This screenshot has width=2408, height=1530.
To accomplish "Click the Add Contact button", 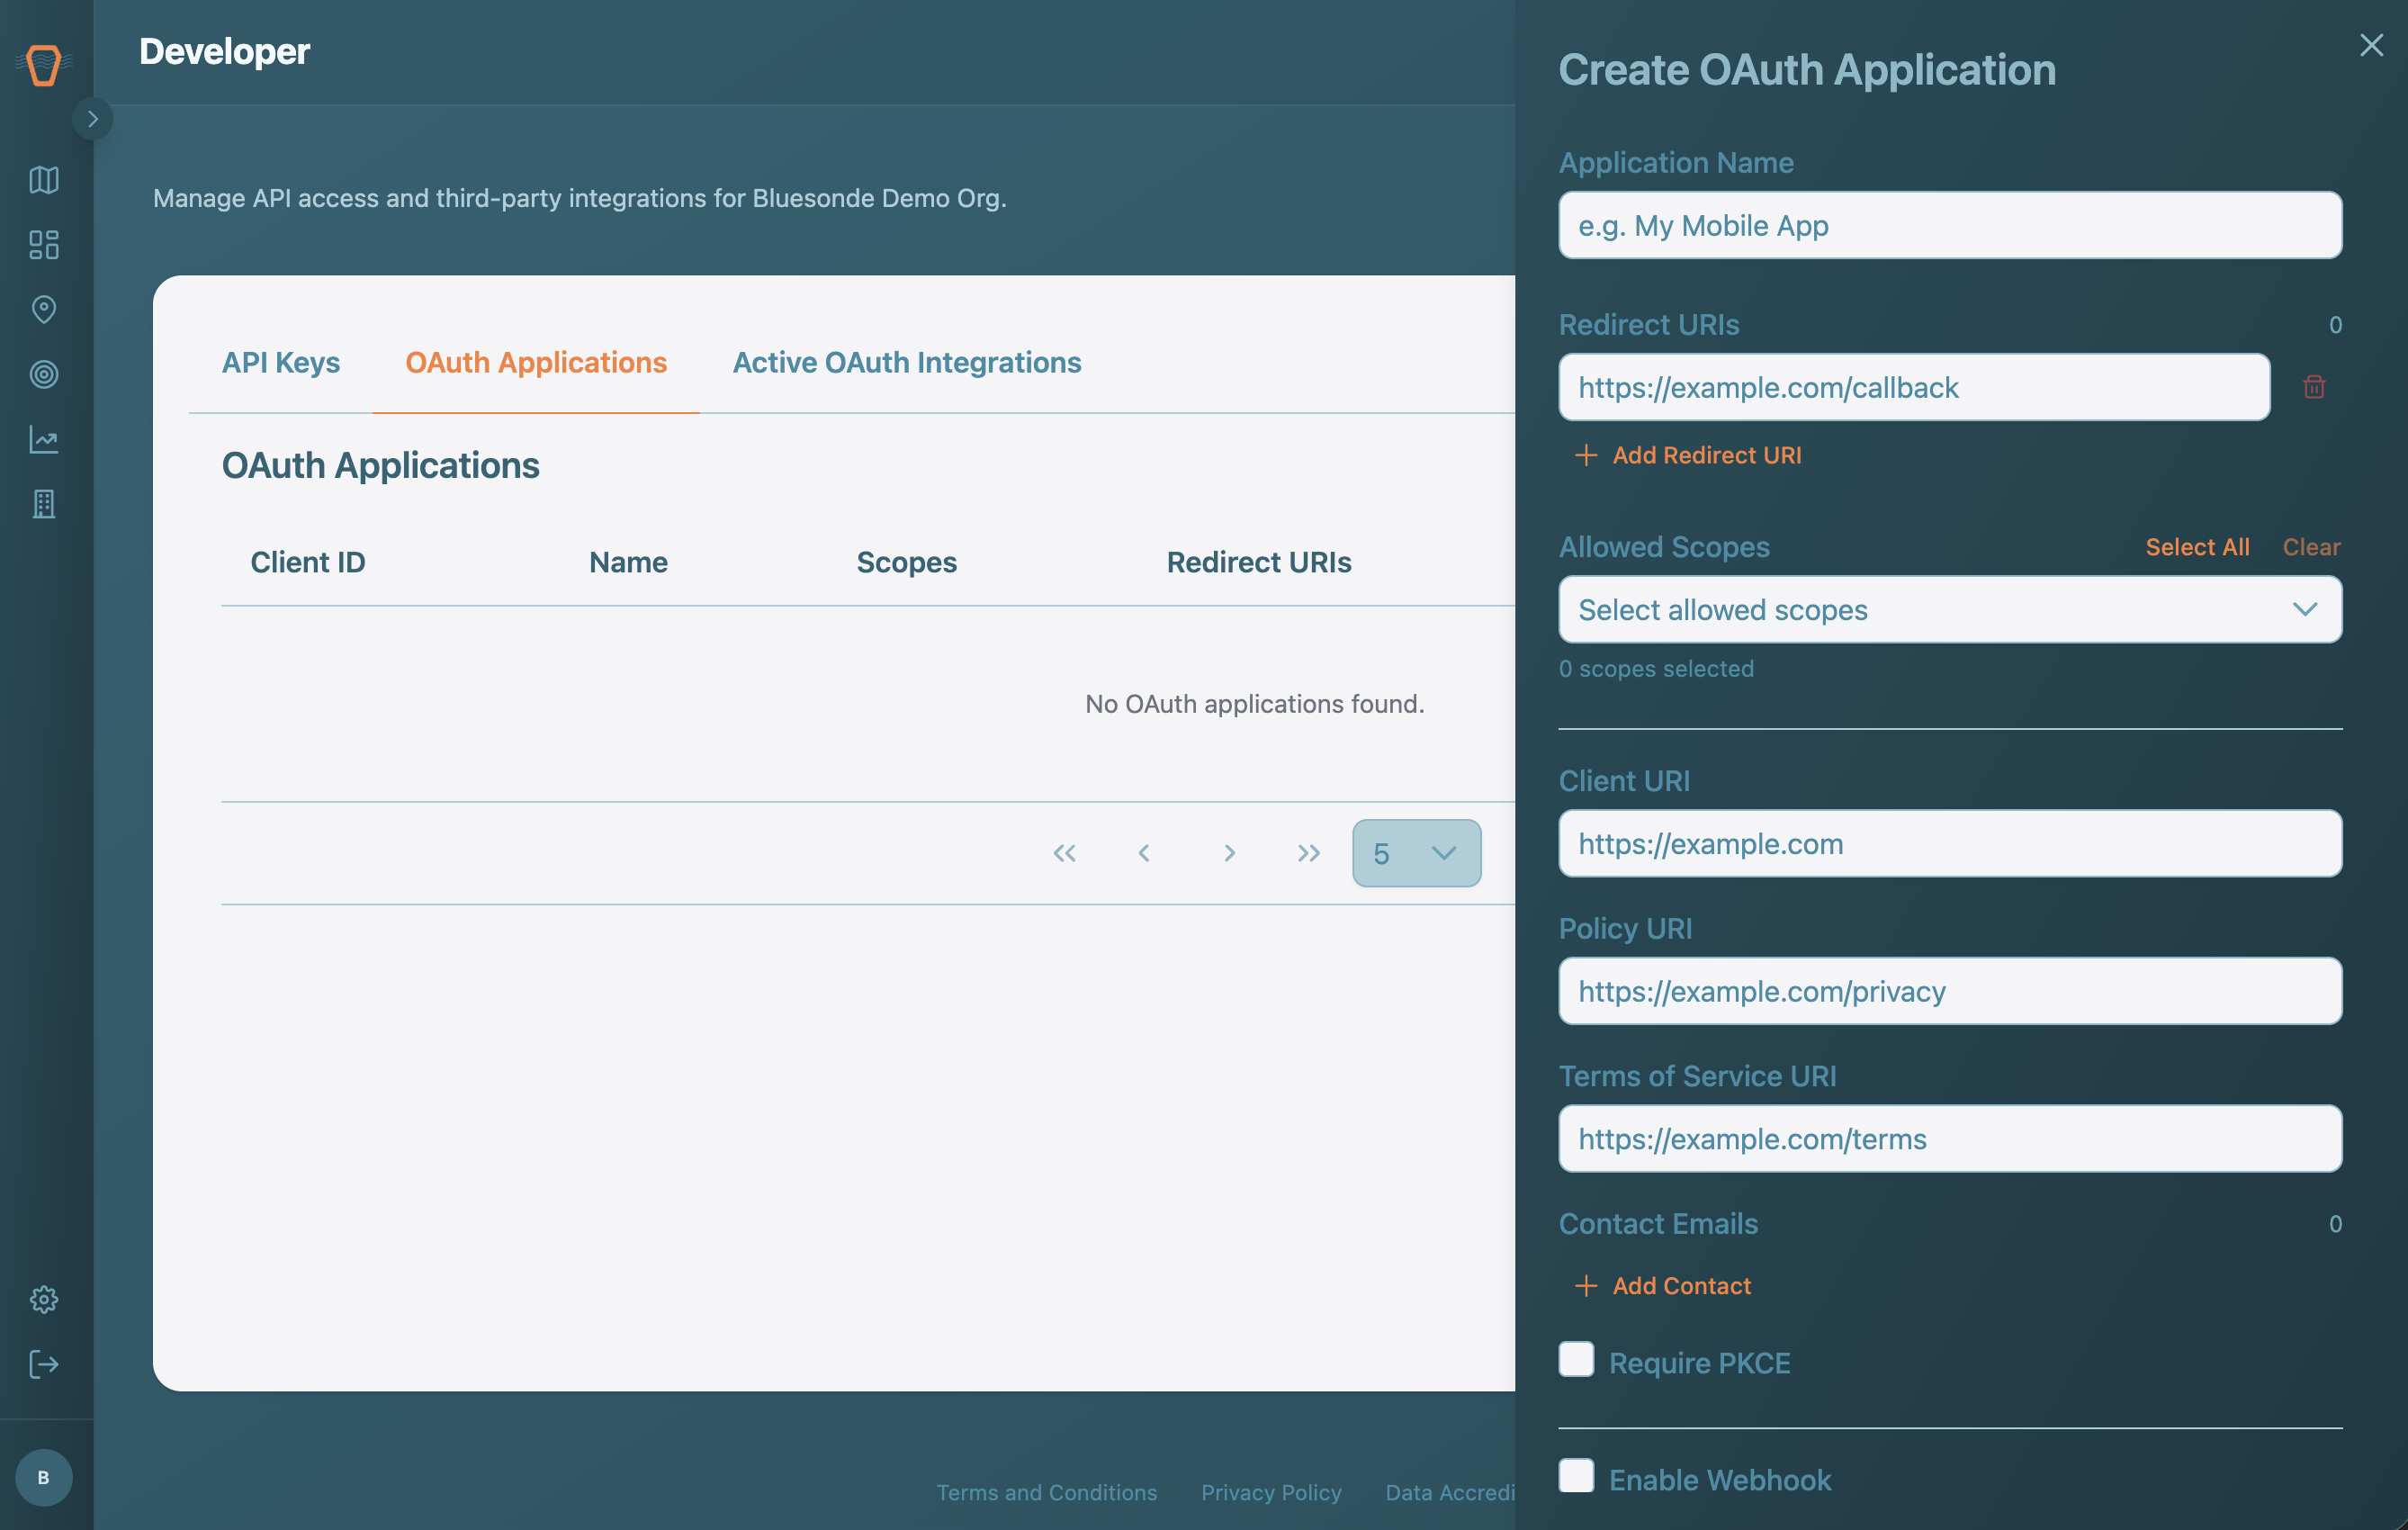I will [x=1663, y=1286].
